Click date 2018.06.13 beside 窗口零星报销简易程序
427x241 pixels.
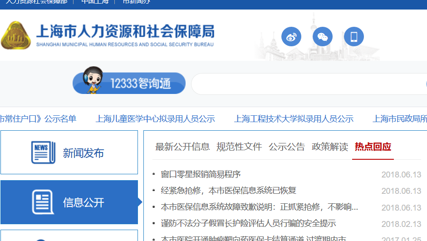click(x=401, y=175)
